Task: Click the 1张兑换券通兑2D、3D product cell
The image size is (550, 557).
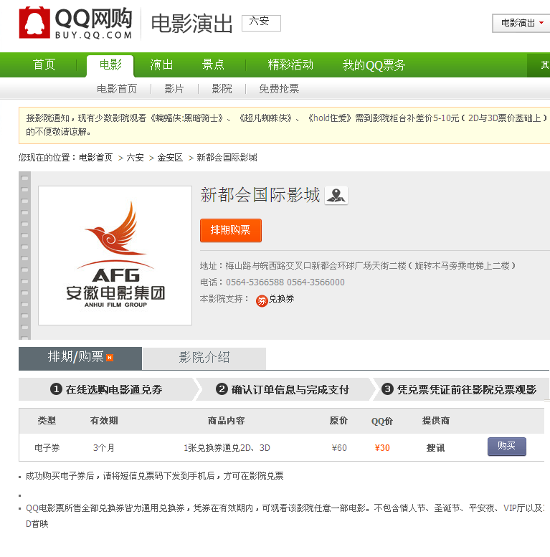Action: click(227, 447)
